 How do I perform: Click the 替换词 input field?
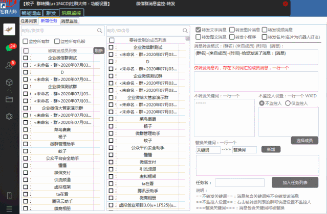click(245, 150)
